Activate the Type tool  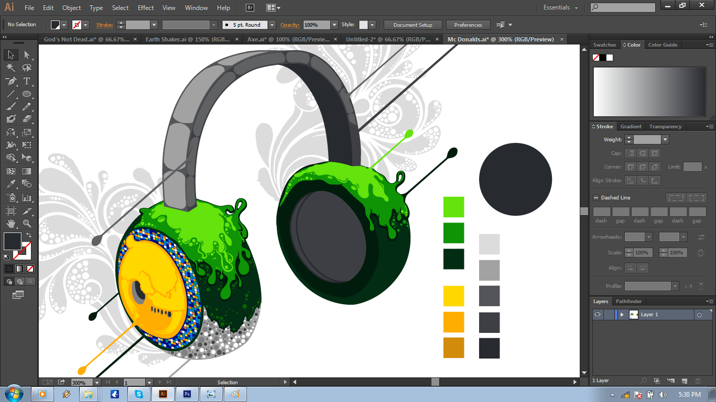coord(27,81)
